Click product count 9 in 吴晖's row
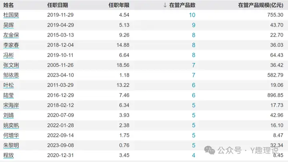 point(194,25)
